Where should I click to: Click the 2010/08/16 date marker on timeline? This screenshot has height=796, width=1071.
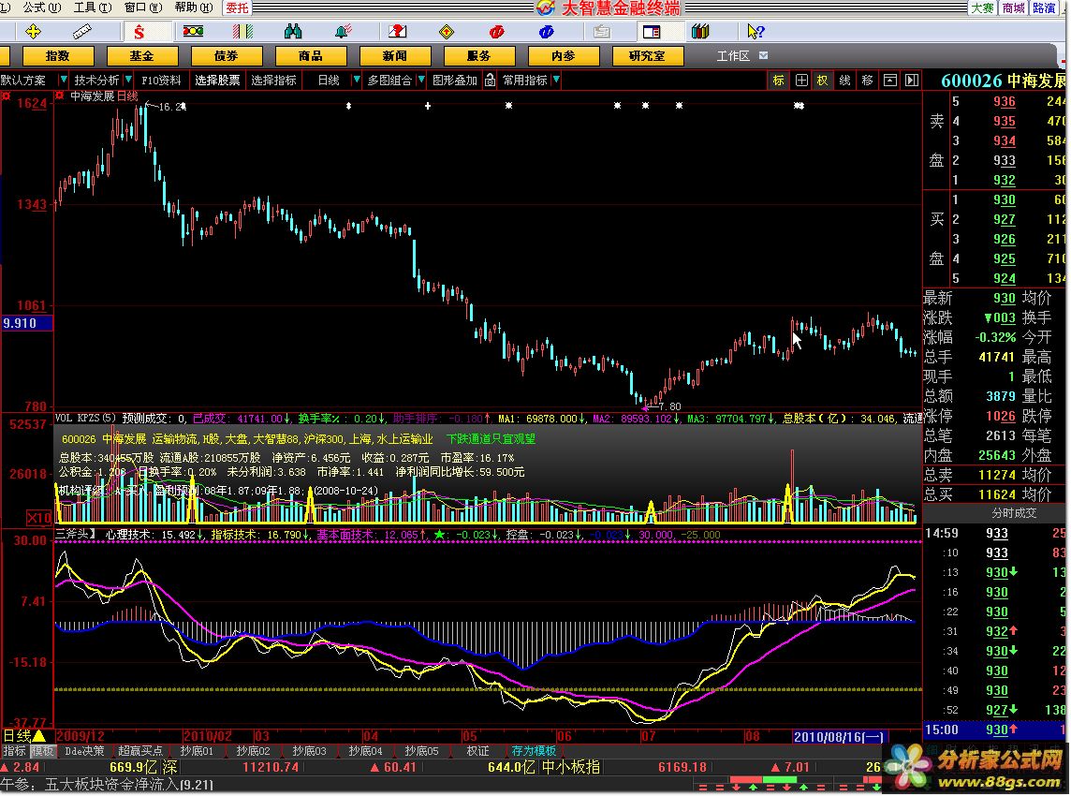click(x=840, y=737)
